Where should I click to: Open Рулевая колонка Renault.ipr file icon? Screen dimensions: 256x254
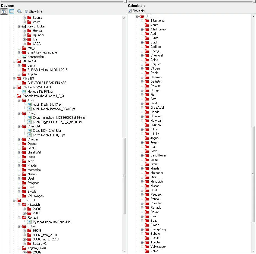[29, 222]
